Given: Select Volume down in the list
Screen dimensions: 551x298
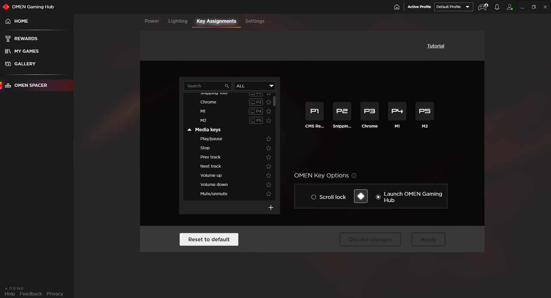Looking at the screenshot, I should click(x=214, y=184).
